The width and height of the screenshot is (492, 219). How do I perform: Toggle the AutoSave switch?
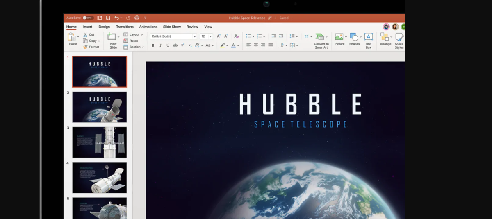click(x=88, y=18)
